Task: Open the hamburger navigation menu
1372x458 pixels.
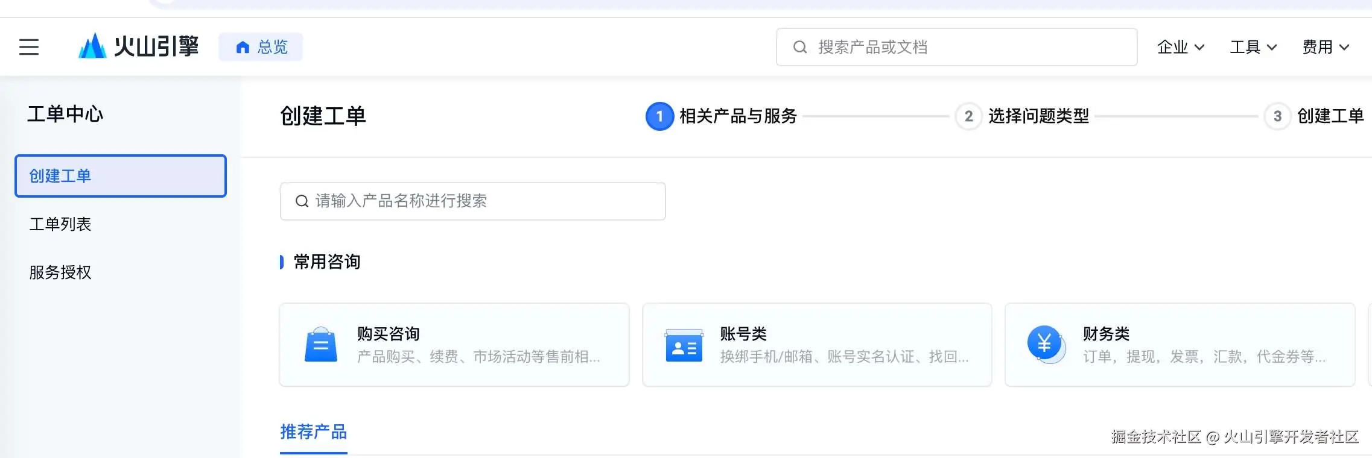Action: coord(29,47)
